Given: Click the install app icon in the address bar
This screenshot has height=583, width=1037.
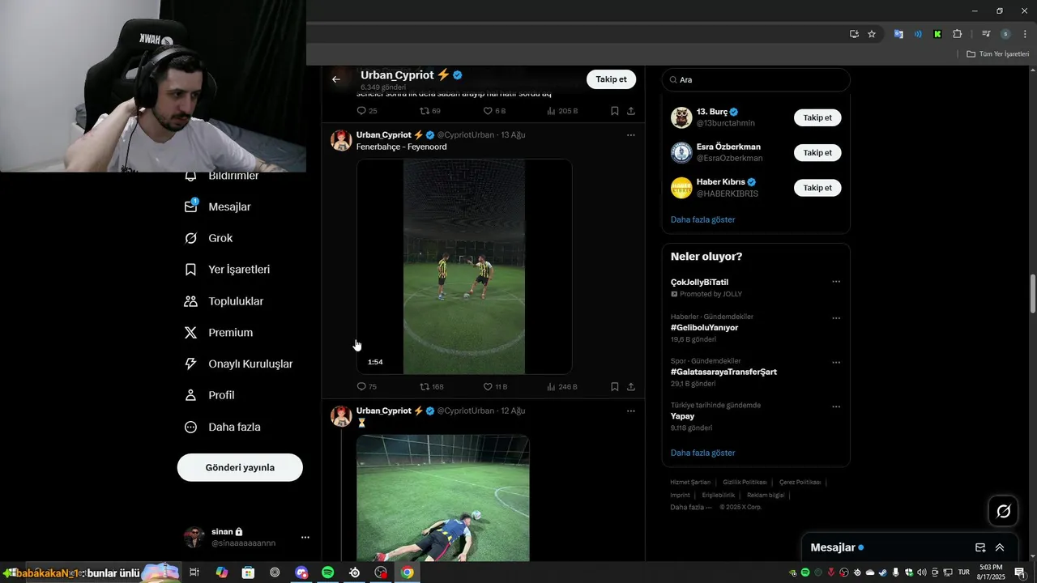Looking at the screenshot, I should click(854, 34).
